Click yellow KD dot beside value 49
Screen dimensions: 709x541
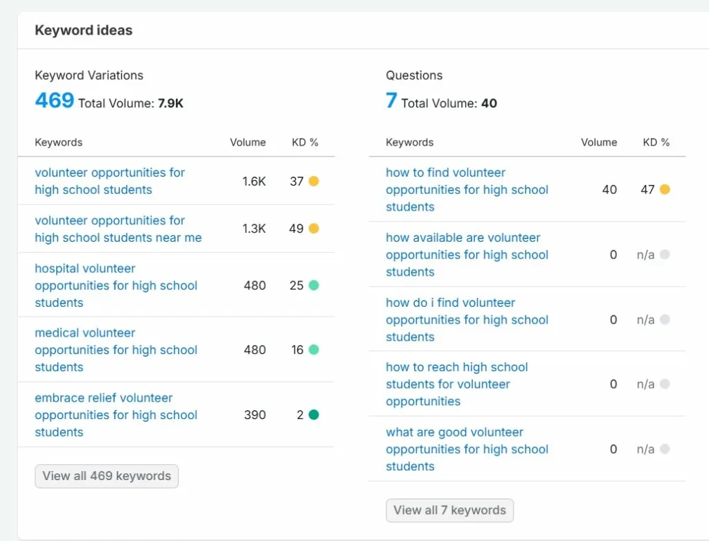314,229
